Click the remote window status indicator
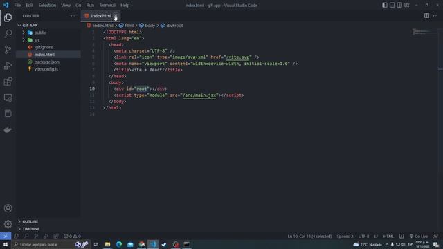Image resolution: width=443 pixels, height=249 pixels. pyautogui.click(x=6, y=236)
